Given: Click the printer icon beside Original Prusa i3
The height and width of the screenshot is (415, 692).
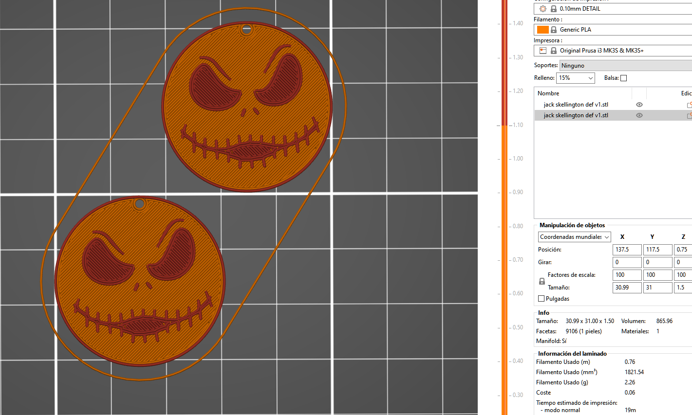Looking at the screenshot, I should (x=543, y=51).
